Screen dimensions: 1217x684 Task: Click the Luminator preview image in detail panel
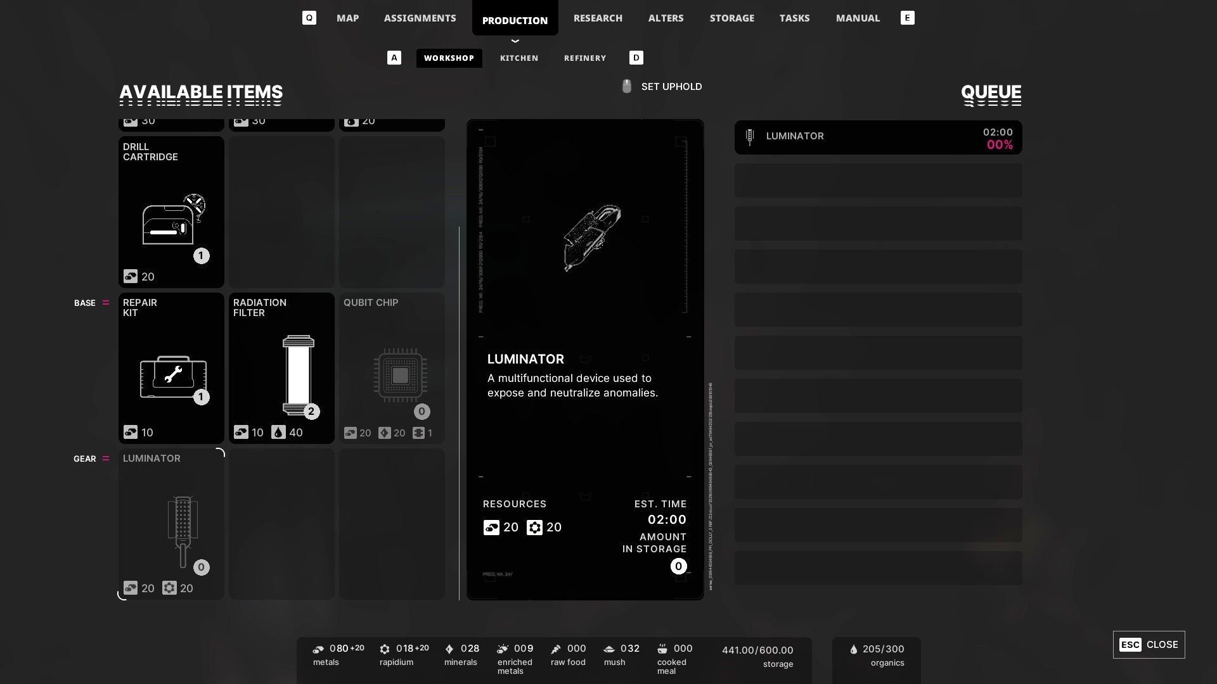coord(592,237)
